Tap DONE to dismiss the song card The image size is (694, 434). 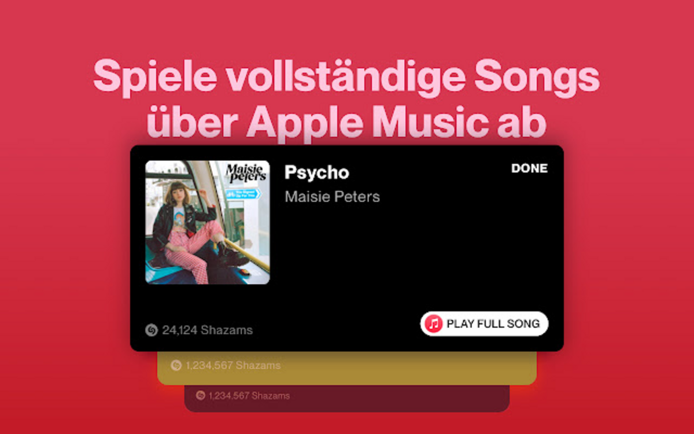pyautogui.click(x=529, y=168)
